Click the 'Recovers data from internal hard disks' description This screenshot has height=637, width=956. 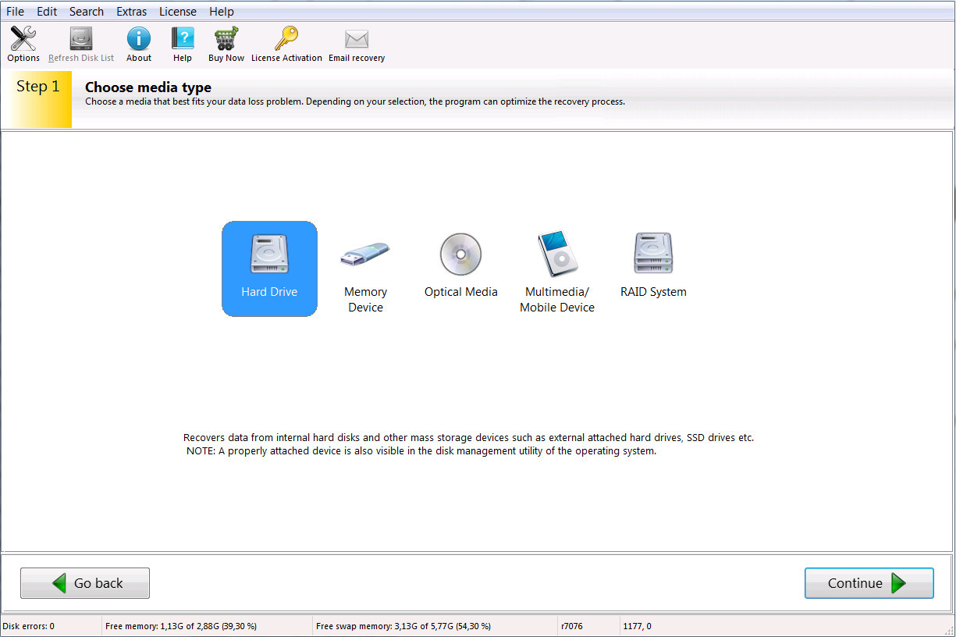pos(468,438)
